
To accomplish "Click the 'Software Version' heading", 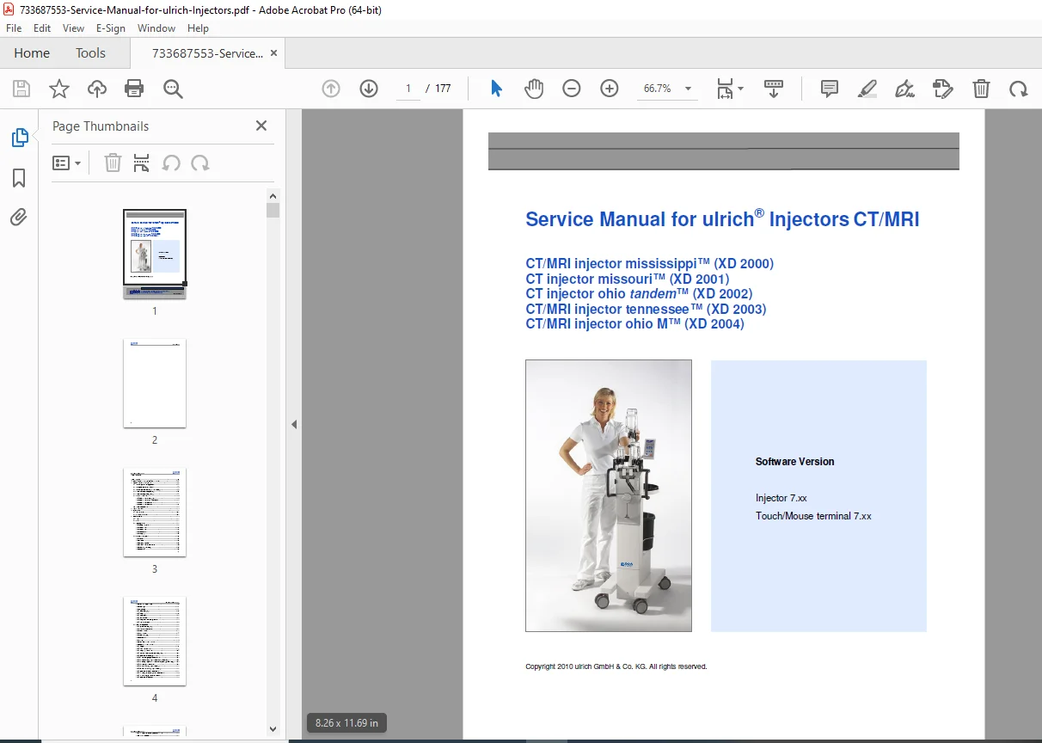I will [794, 462].
